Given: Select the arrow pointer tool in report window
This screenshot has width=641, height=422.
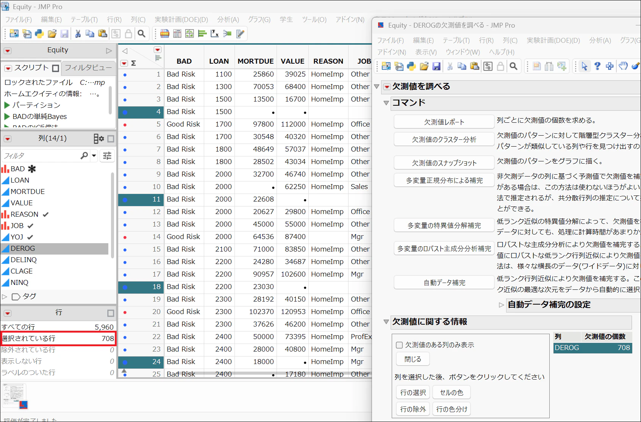Looking at the screenshot, I should pos(585,66).
